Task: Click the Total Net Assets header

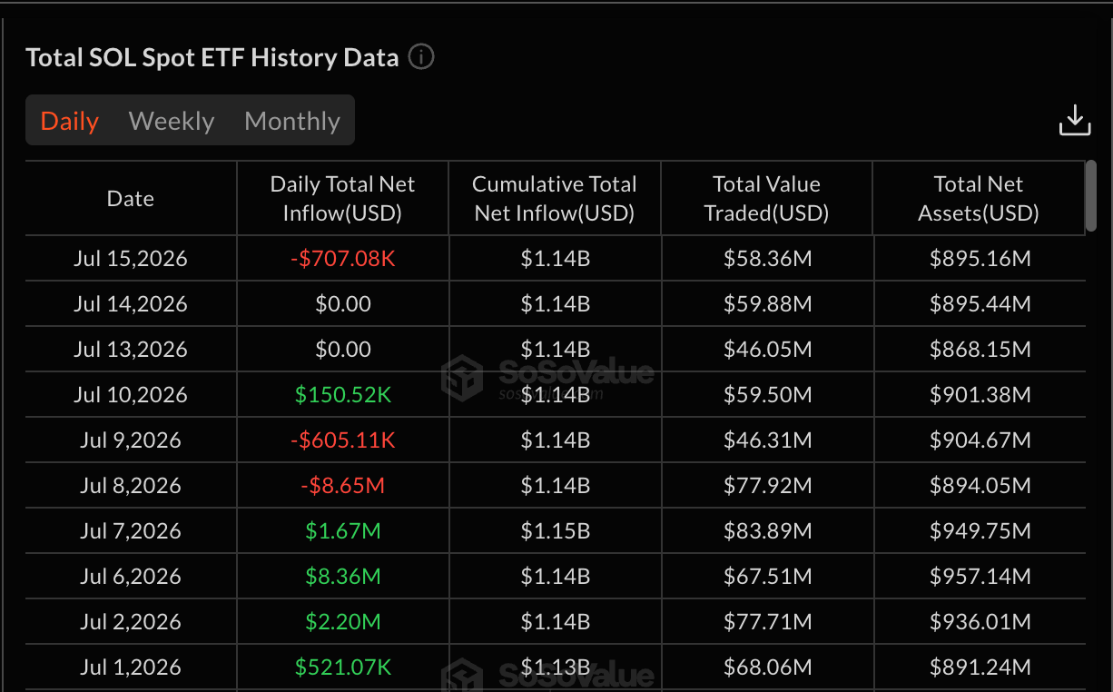Action: pyautogui.click(x=979, y=199)
